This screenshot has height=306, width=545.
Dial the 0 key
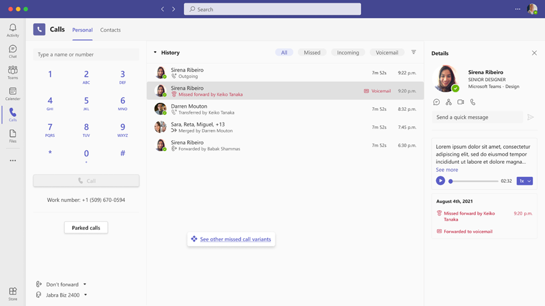86,155
